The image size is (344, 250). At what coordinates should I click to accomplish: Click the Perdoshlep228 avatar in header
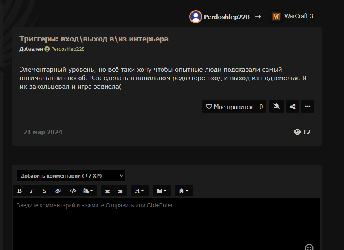195,17
